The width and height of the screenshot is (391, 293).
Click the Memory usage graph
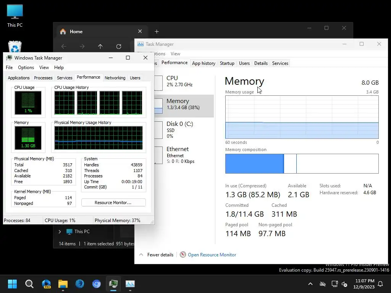(302, 117)
